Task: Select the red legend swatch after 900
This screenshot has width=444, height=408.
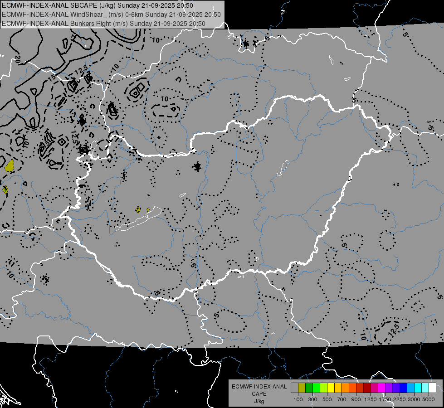Action: point(360,388)
